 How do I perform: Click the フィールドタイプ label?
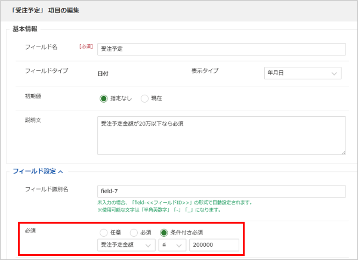click(46, 71)
